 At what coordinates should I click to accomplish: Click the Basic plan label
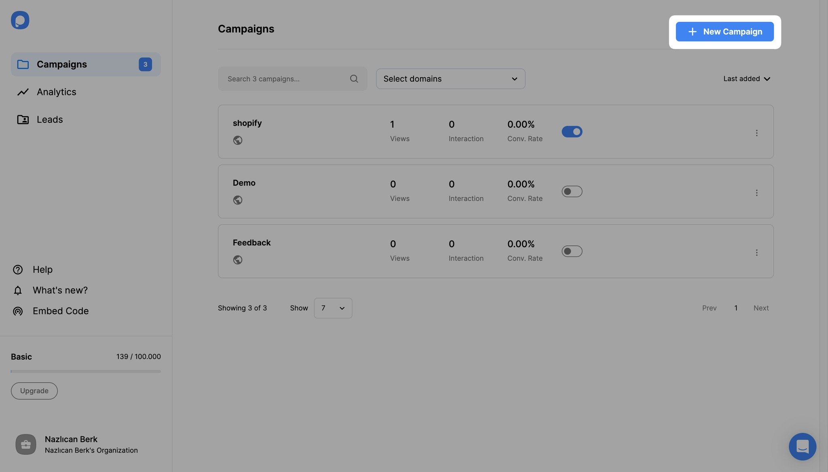[x=21, y=356]
